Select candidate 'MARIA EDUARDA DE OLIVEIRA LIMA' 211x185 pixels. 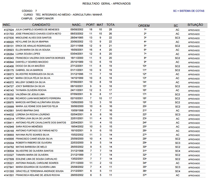(x=36, y=167)
